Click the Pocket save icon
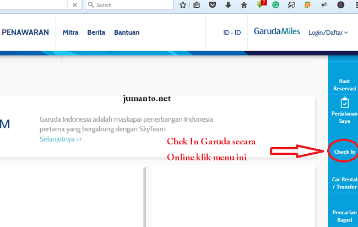 click(x=213, y=5)
